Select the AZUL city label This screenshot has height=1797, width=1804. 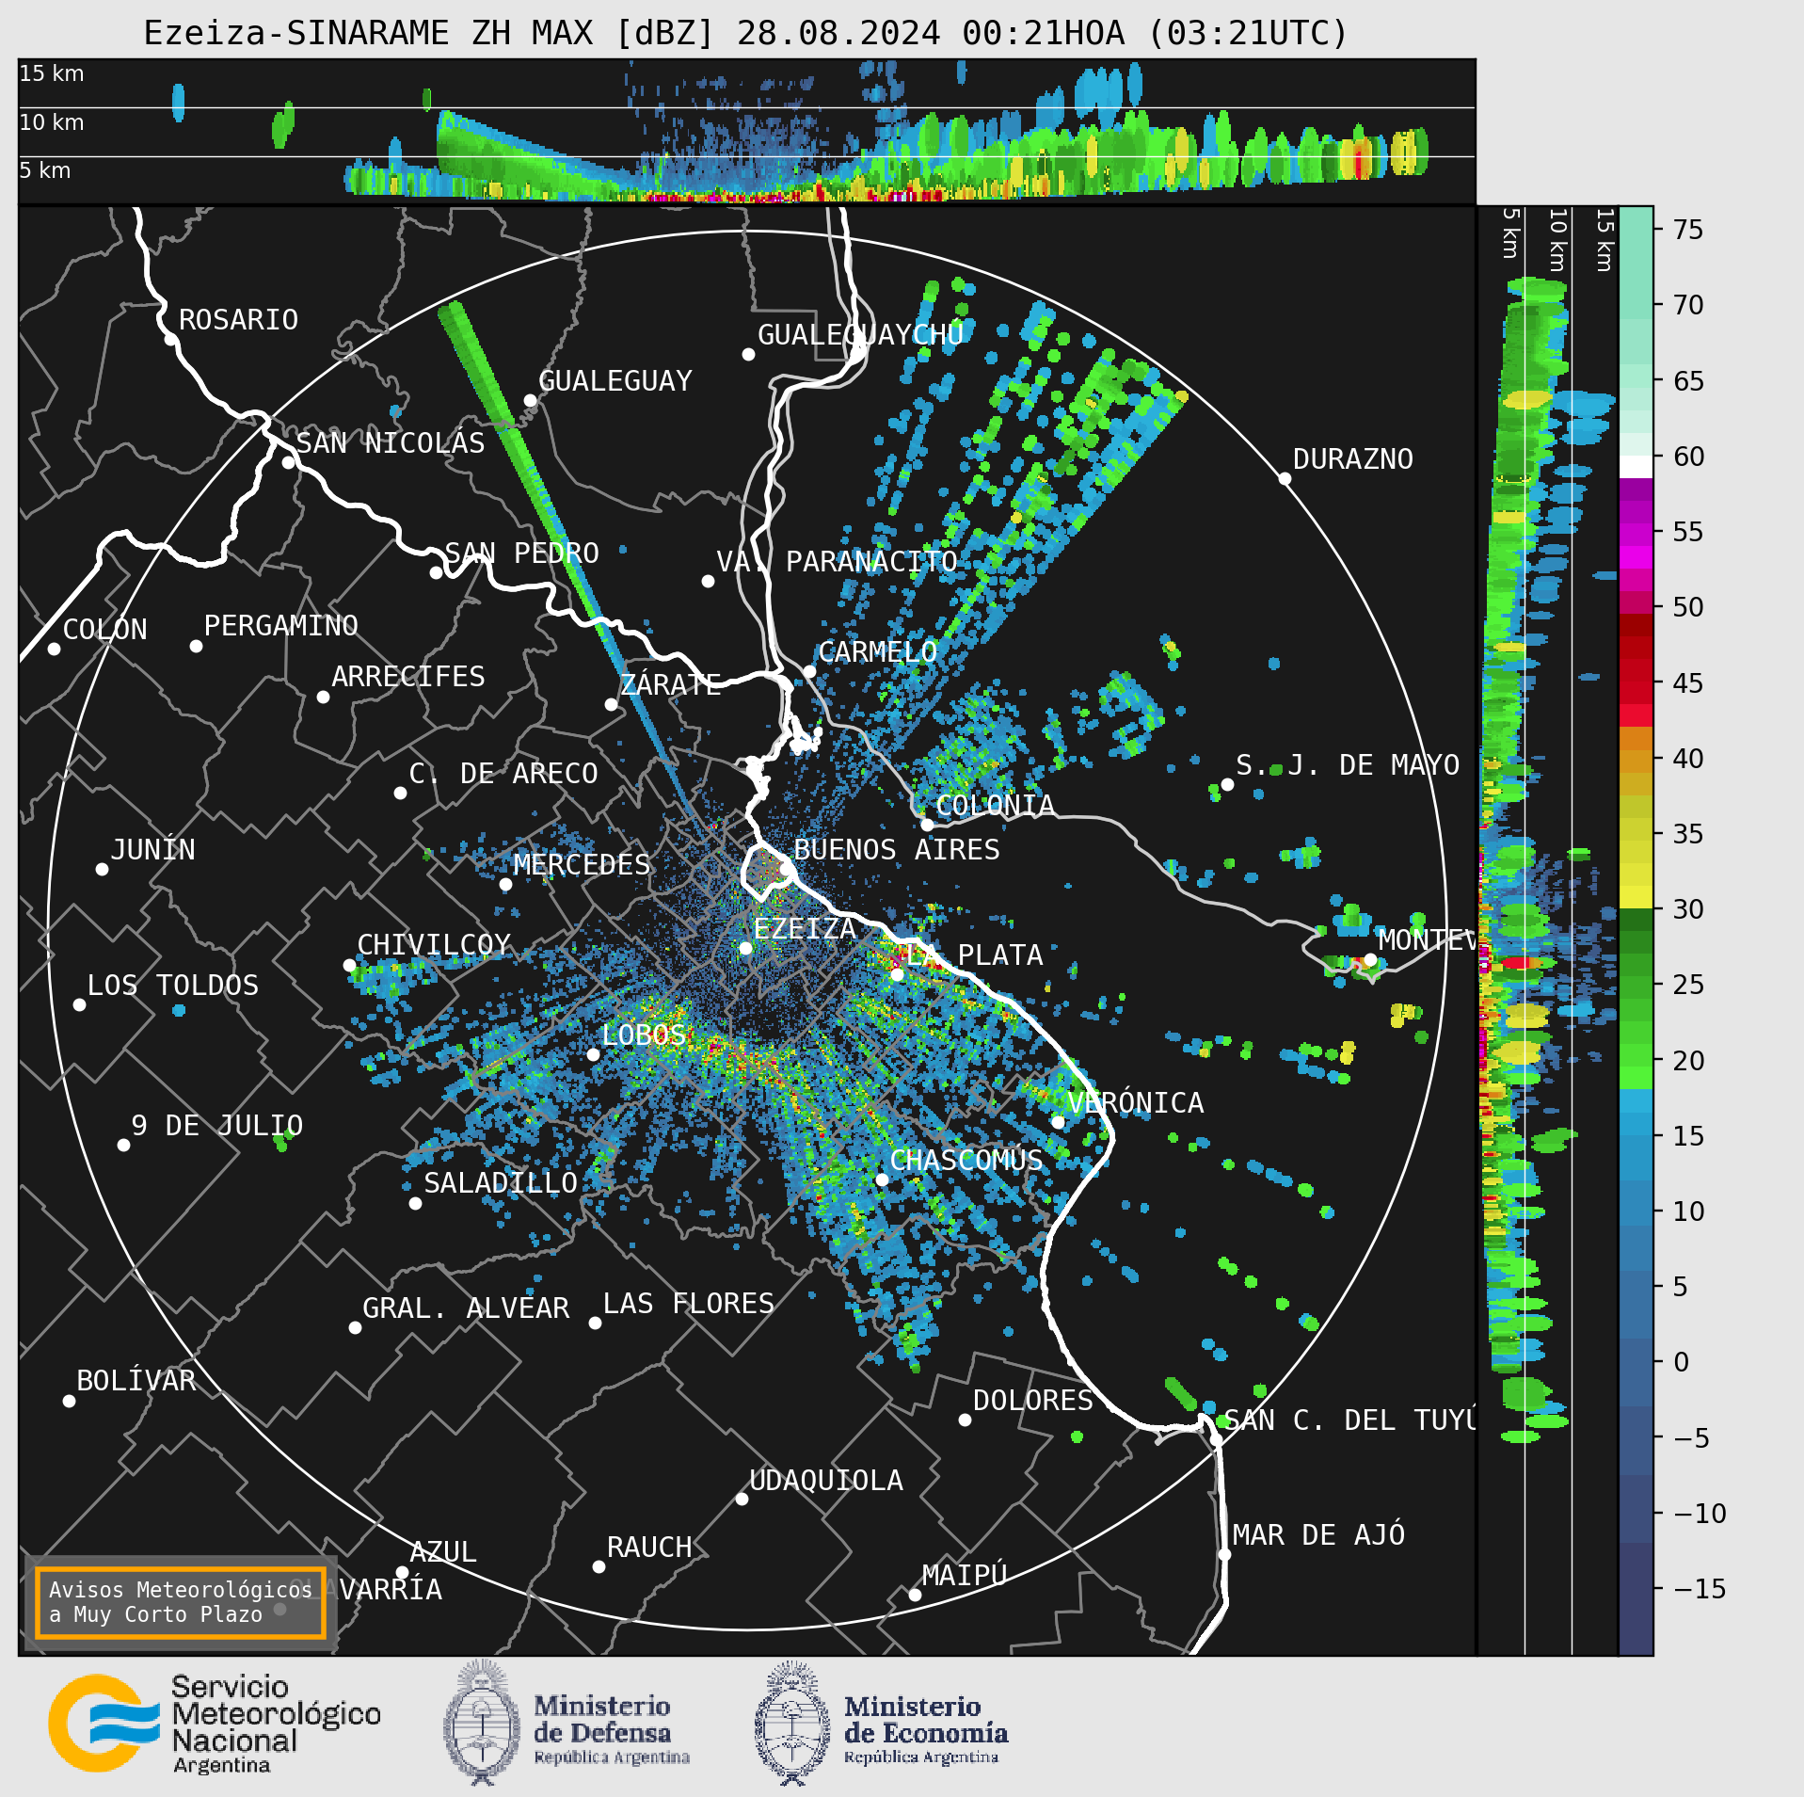coord(442,1552)
